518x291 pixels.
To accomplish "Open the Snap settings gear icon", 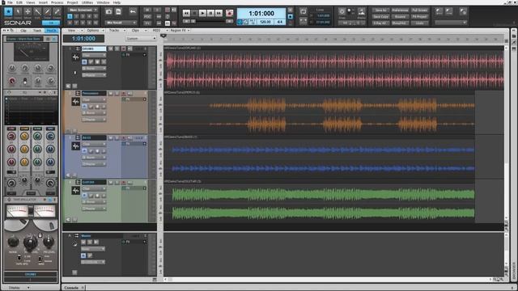I will tap(342, 11).
